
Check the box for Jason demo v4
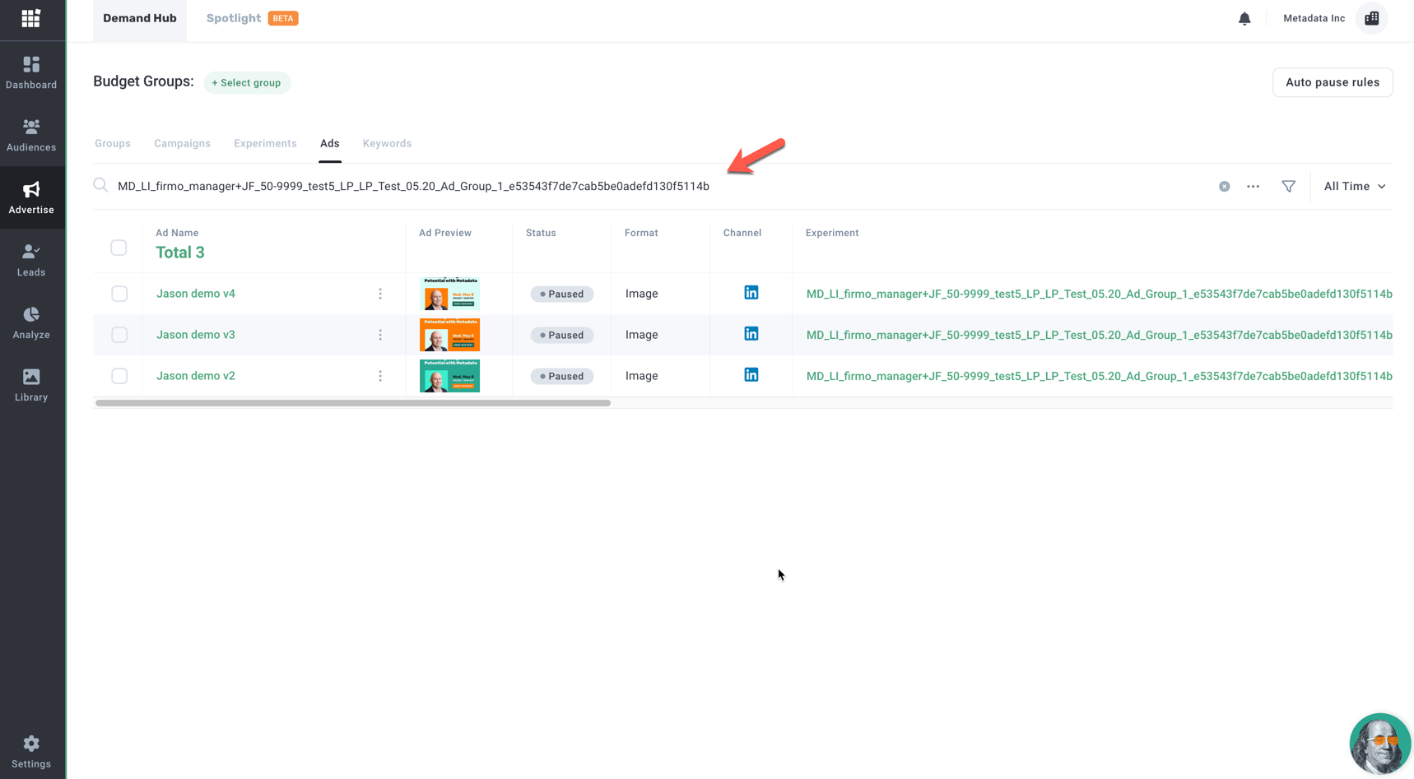pyautogui.click(x=119, y=294)
